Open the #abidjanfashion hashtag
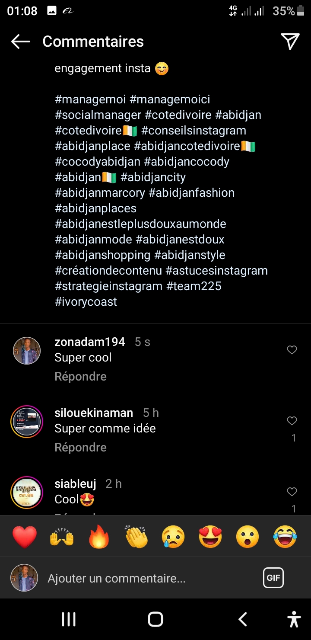 [191, 193]
